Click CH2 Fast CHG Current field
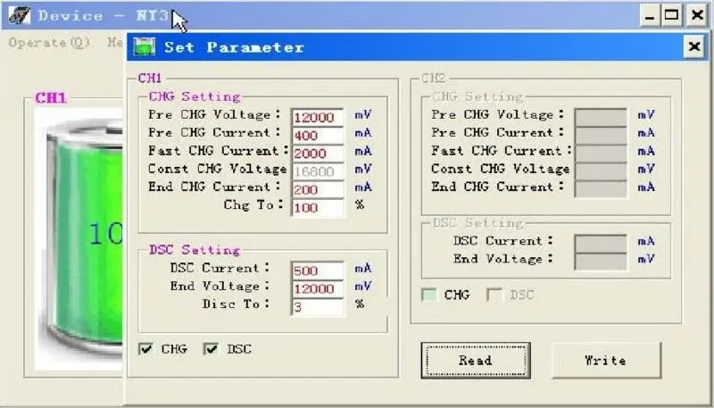The width and height of the screenshot is (714, 408). (601, 153)
